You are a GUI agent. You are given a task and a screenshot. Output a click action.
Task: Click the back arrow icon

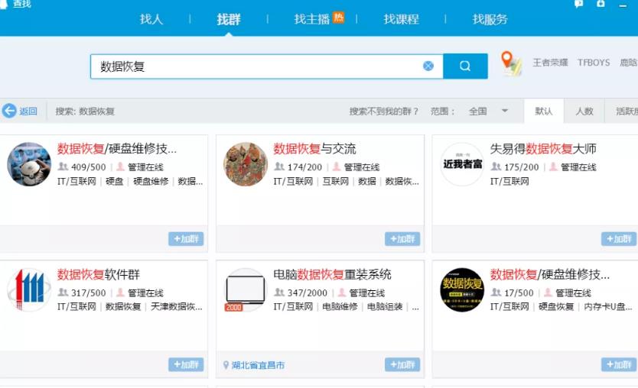(x=10, y=112)
